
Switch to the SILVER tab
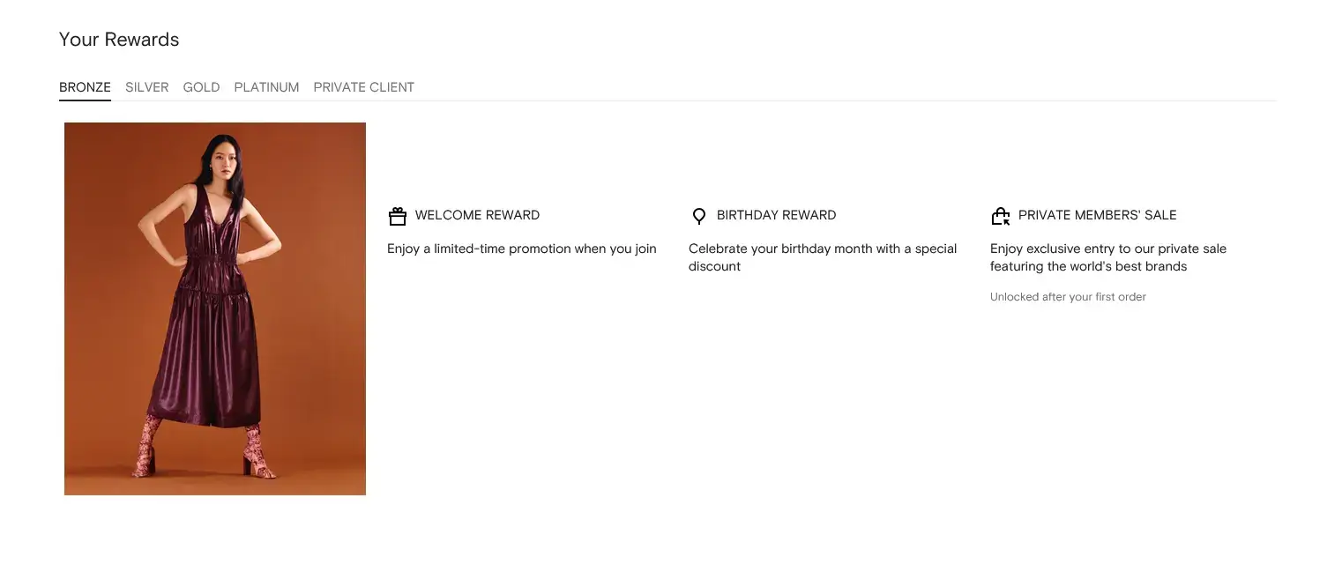(147, 87)
